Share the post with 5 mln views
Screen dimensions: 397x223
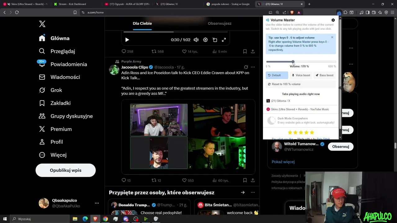[x=253, y=51]
